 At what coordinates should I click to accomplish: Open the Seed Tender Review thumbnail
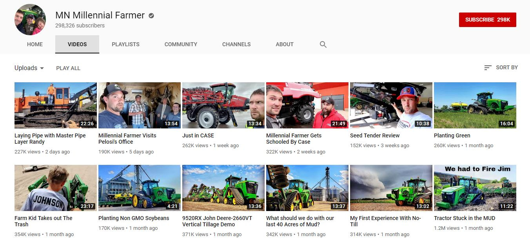click(x=391, y=105)
